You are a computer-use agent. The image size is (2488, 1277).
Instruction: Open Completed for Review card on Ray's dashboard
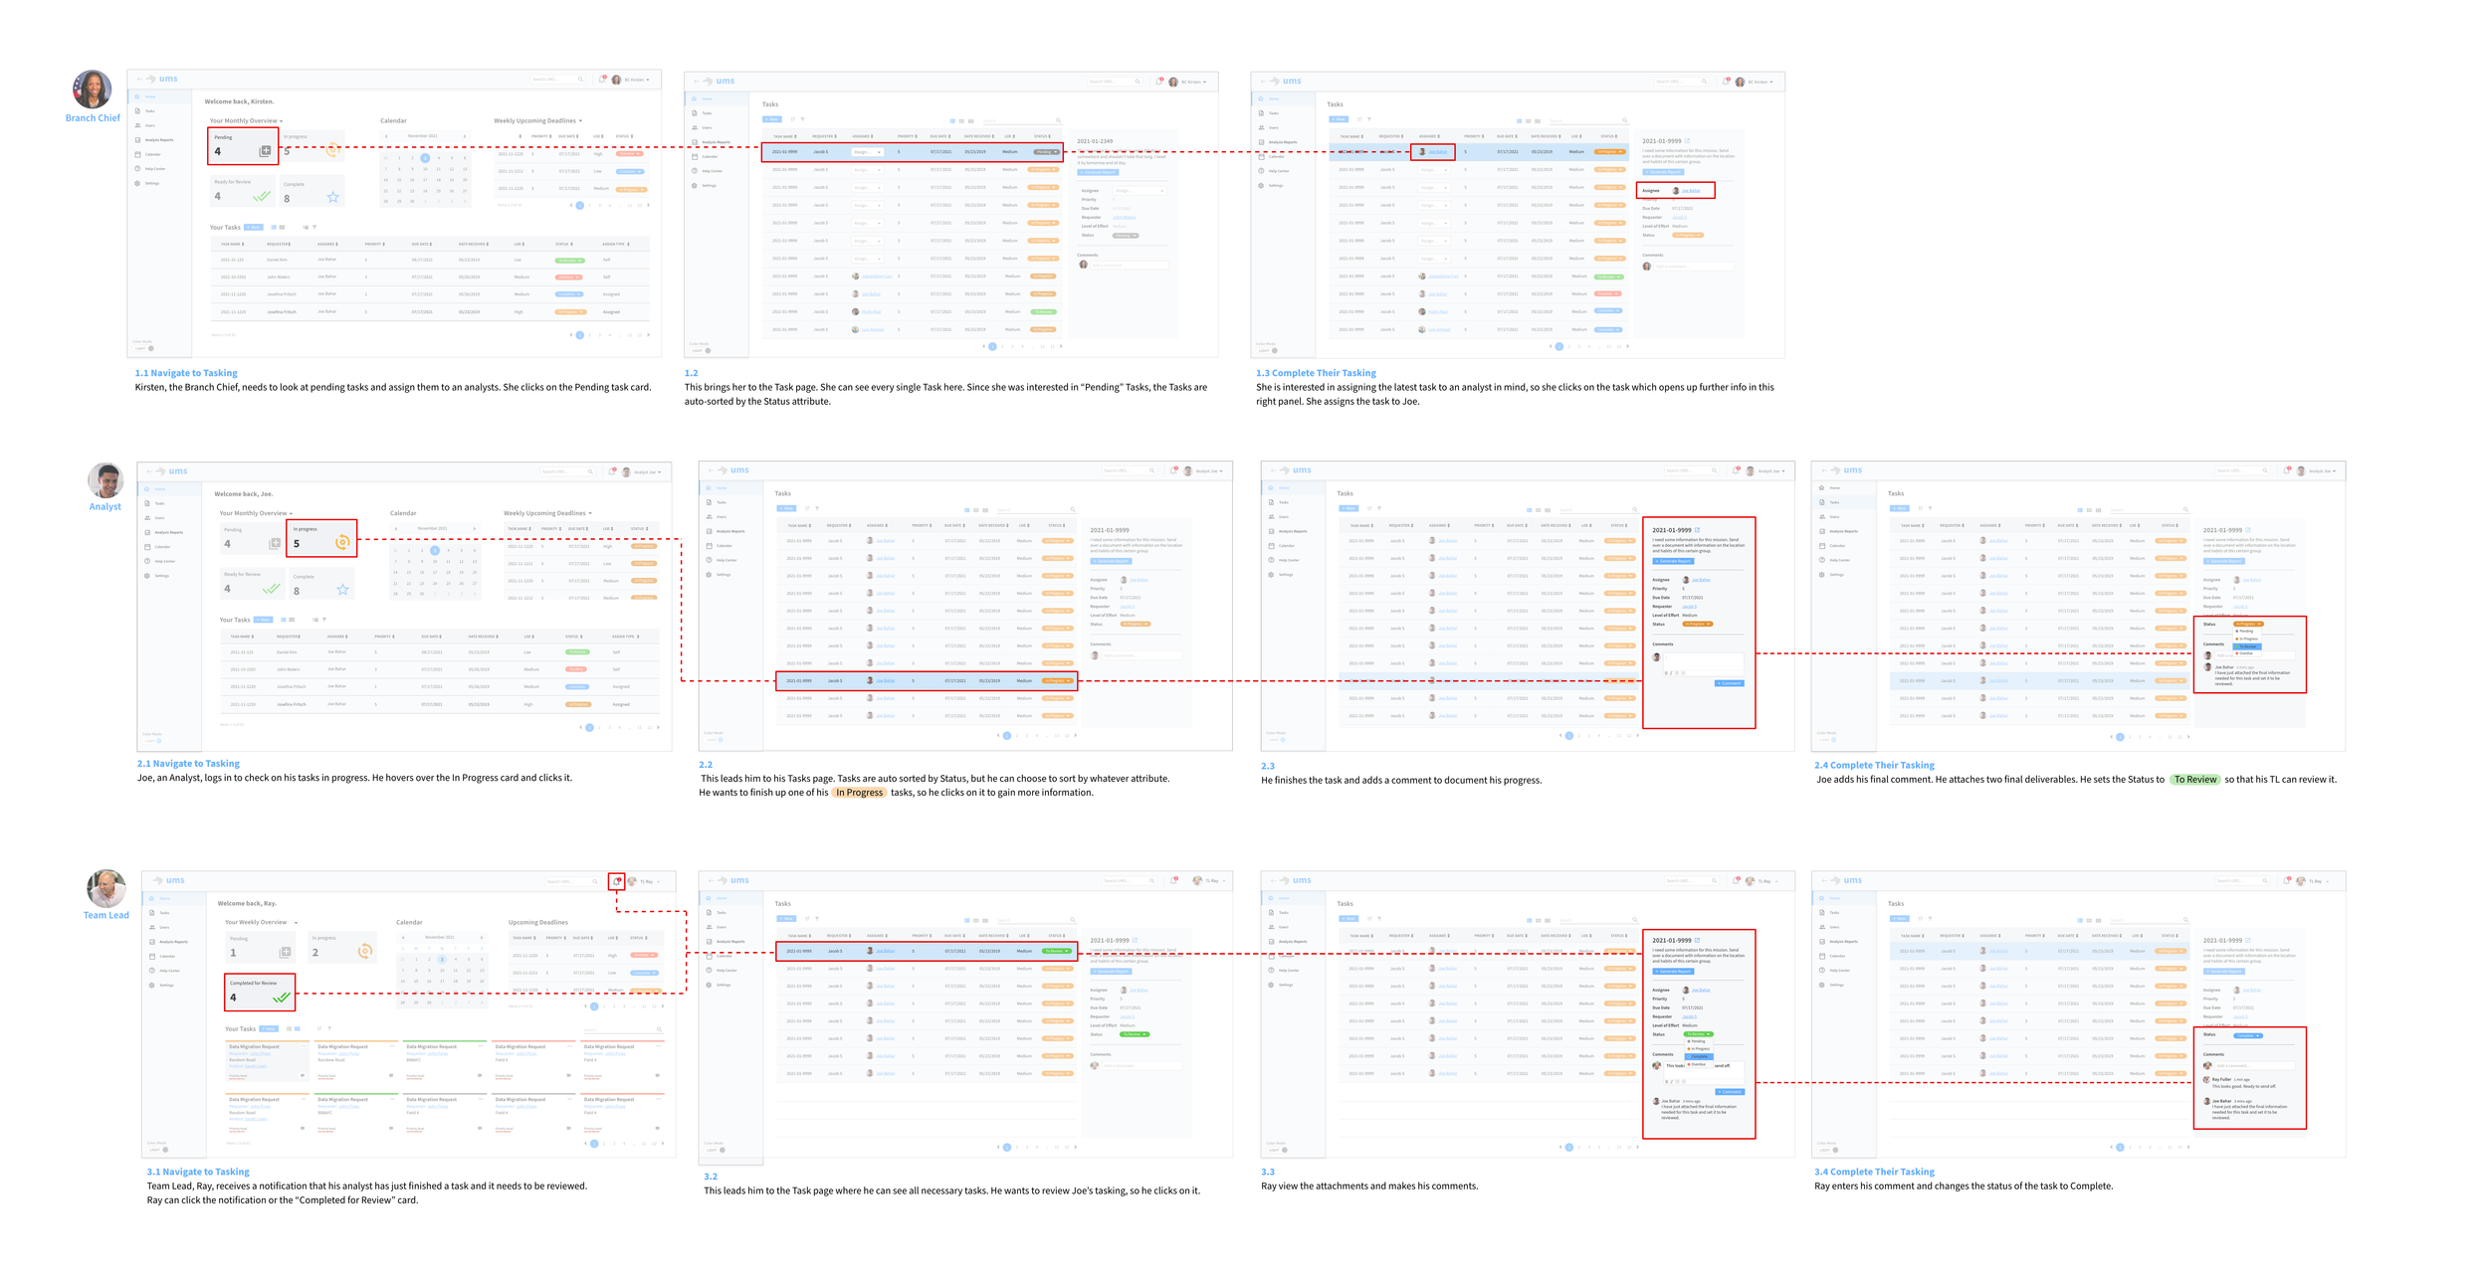click(x=260, y=992)
